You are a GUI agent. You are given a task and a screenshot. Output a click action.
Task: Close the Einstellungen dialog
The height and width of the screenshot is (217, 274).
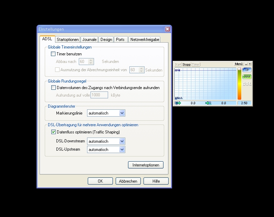[x=167, y=29]
